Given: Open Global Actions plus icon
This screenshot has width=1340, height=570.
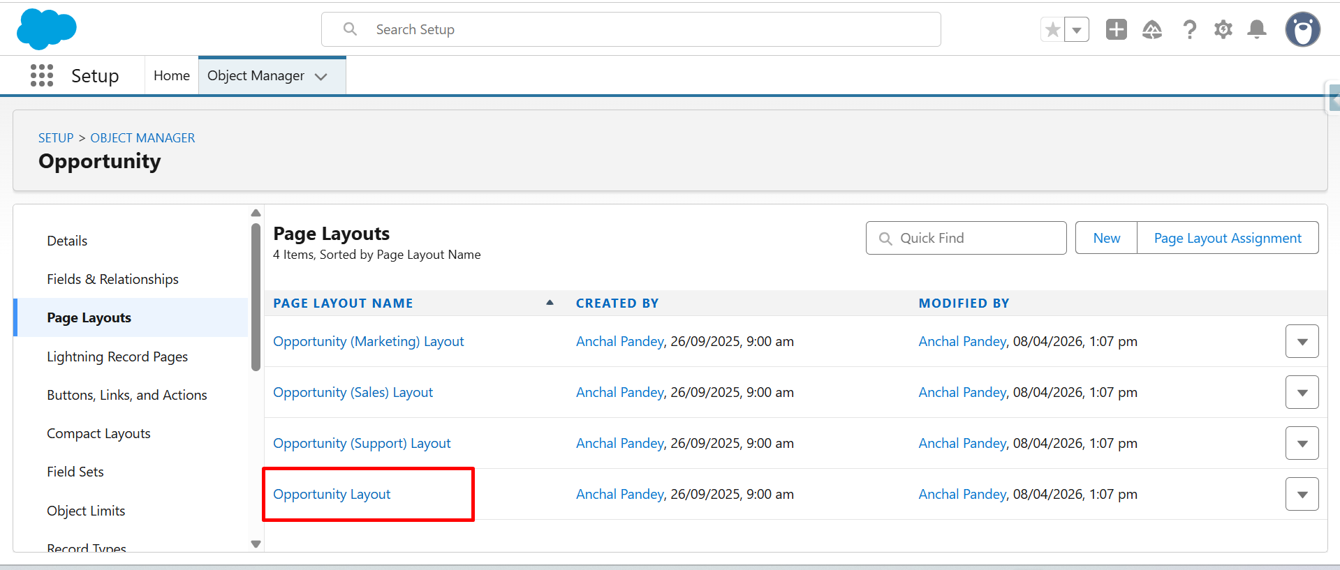Looking at the screenshot, I should (x=1116, y=29).
